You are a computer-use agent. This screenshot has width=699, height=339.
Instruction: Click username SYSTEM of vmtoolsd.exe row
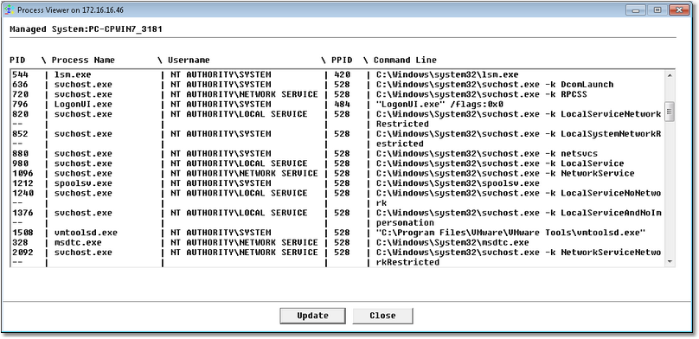click(x=221, y=233)
